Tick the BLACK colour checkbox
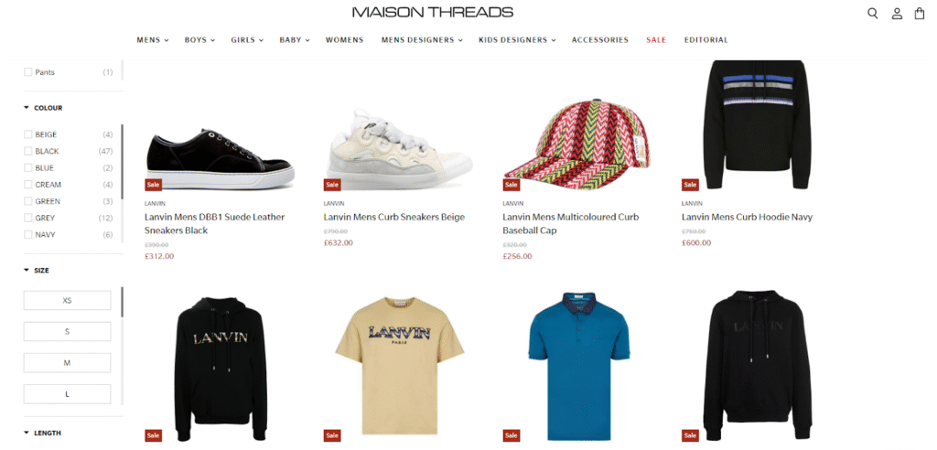Screen dimensions: 937x450 pos(28,151)
